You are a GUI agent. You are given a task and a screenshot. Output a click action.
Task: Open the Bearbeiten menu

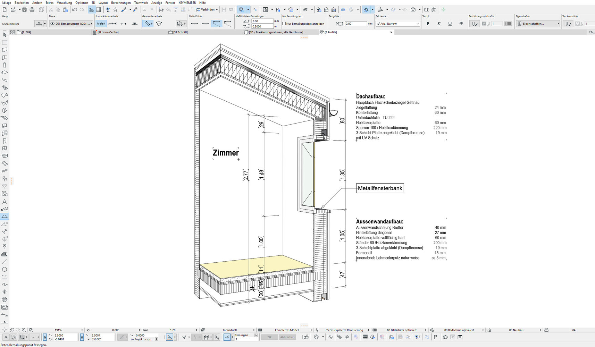[22, 2]
